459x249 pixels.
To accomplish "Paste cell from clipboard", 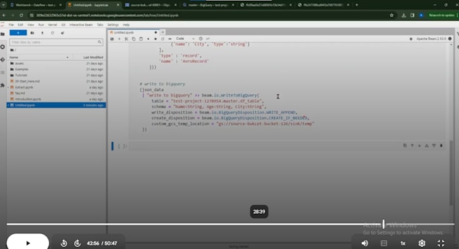I will pyautogui.click(x=141, y=38).
